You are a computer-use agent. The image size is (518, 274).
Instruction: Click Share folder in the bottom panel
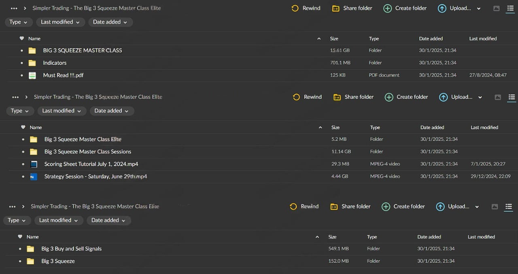pos(350,206)
